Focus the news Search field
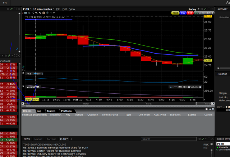Viewport: 230px width, 157px height. coord(169,139)
